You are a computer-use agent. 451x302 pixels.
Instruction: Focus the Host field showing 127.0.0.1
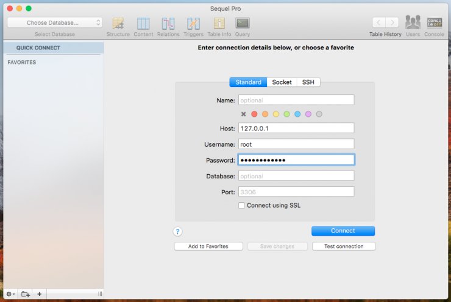296,128
